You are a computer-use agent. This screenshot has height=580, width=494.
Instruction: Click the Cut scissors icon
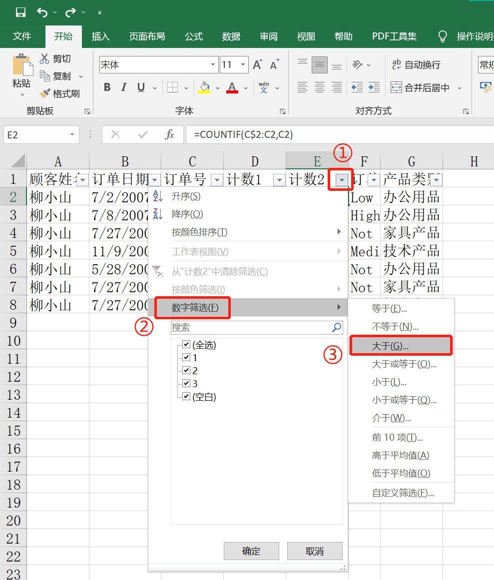(x=44, y=58)
